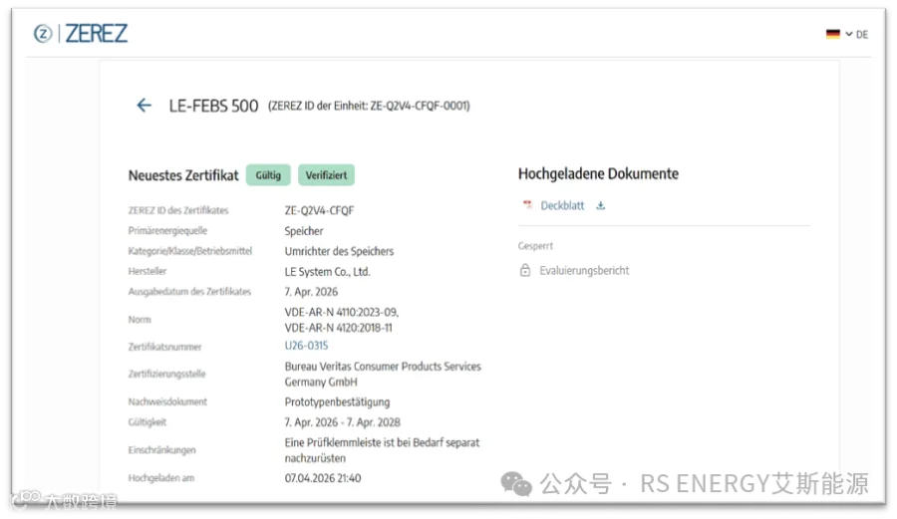Screen dimensions: 897x519
Task: Select the ZEREZ ID der Einheit text
Action: coord(369,106)
